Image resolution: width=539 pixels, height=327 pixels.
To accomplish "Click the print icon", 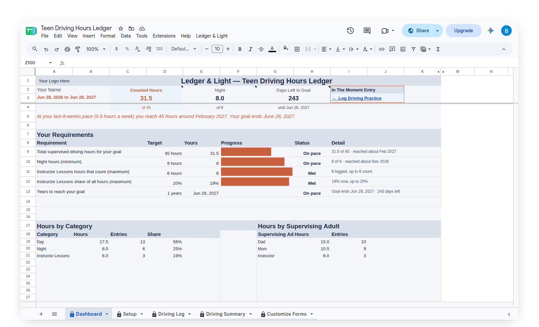I will [x=67, y=49].
